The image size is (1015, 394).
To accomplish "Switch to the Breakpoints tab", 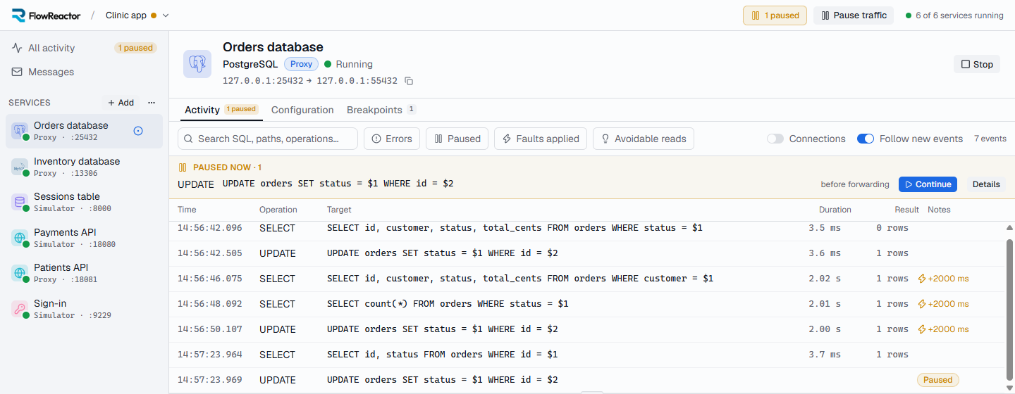I will (x=381, y=110).
